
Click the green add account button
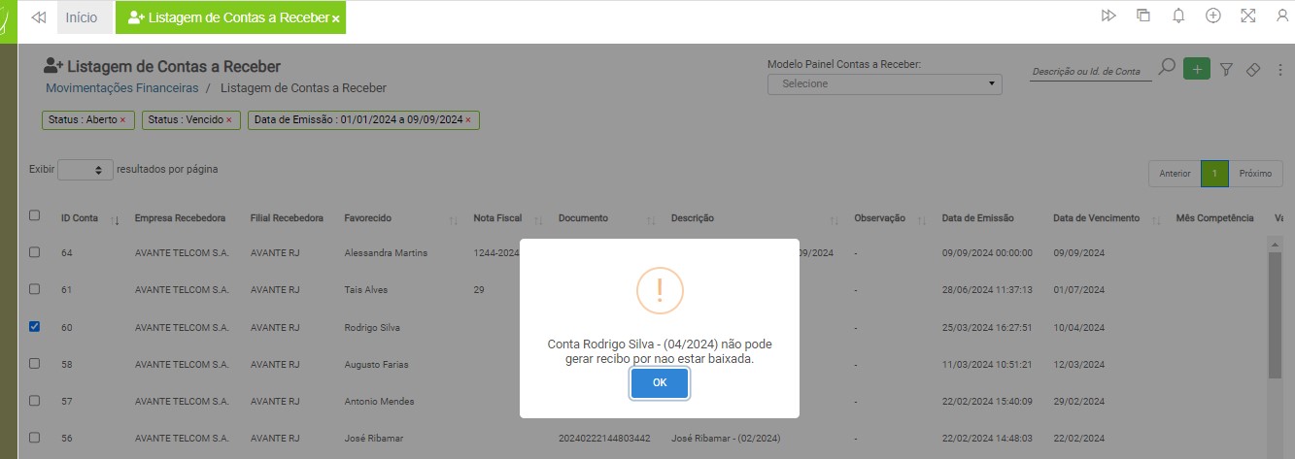pos(1196,69)
